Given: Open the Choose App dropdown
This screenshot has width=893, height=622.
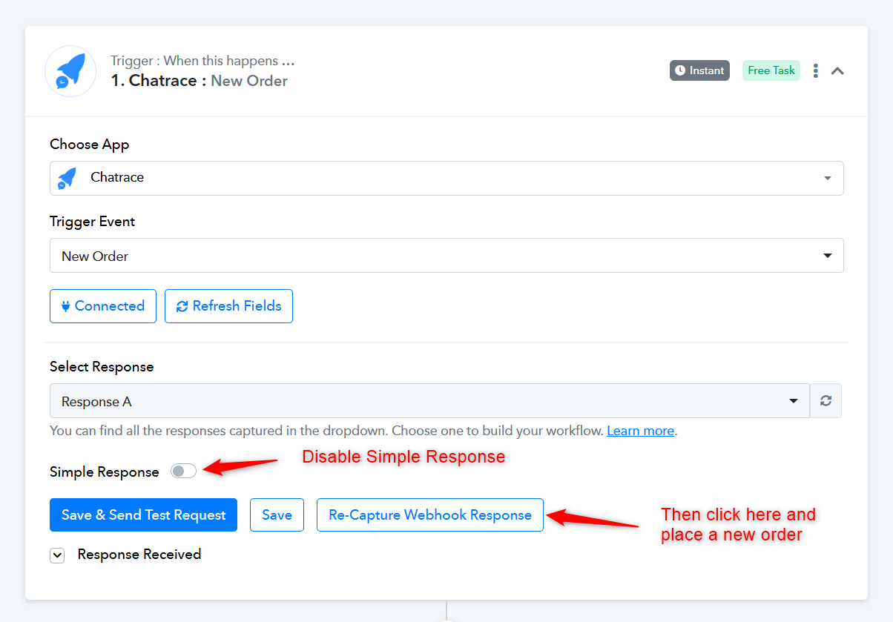Looking at the screenshot, I should 446,178.
